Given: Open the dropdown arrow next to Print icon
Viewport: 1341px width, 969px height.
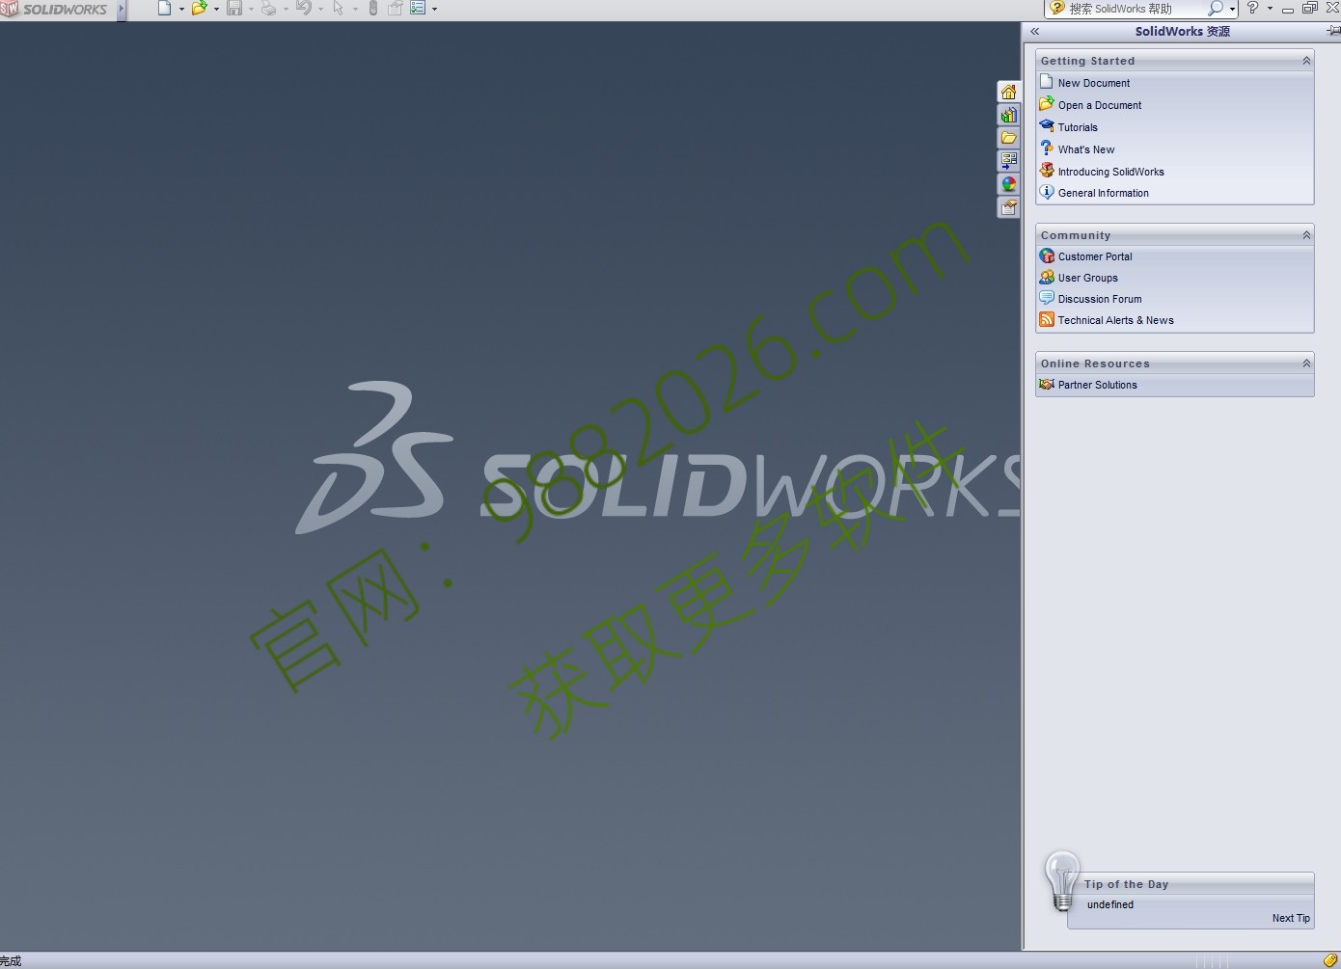Looking at the screenshot, I should pos(286,10).
